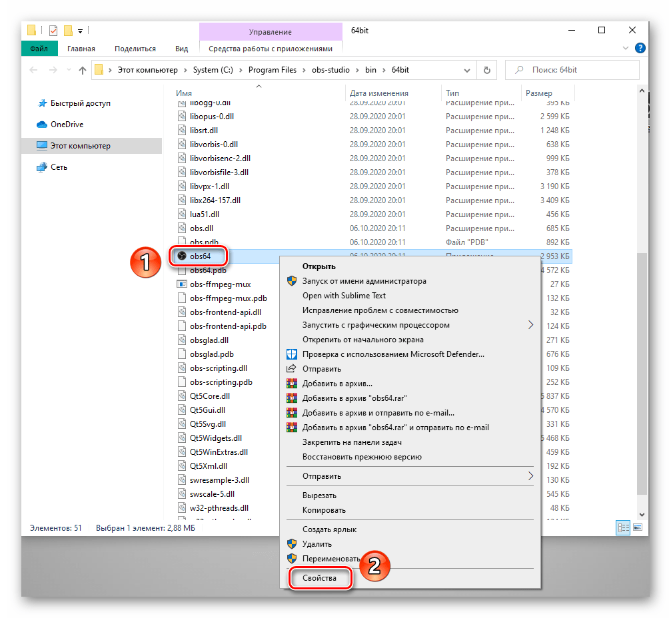Expand the second "Отправить" submenu arrow
The width and height of the screenshot is (671, 618).
pyautogui.click(x=530, y=476)
